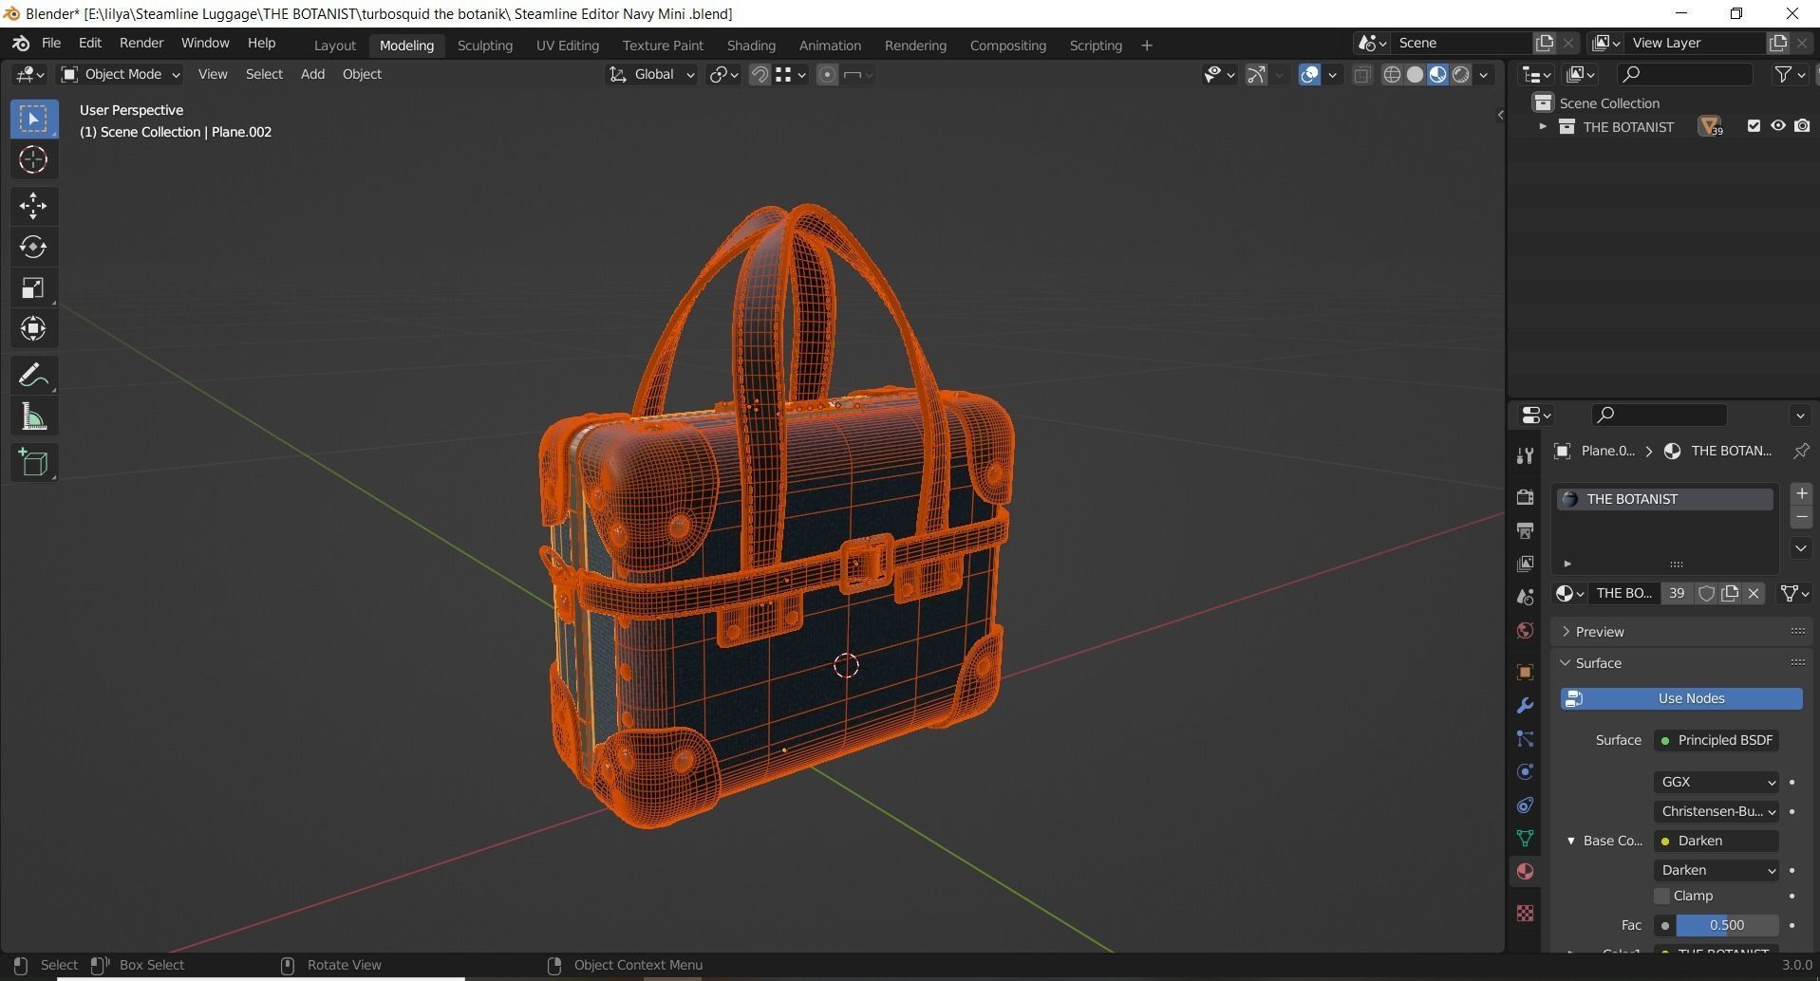Screen dimensions: 1820x981
Task: Open the Edit menu
Action: coord(90,44)
